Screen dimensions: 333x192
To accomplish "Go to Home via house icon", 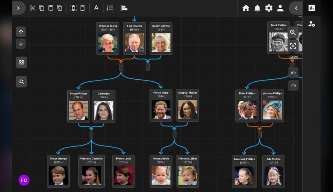I will [x=246, y=8].
